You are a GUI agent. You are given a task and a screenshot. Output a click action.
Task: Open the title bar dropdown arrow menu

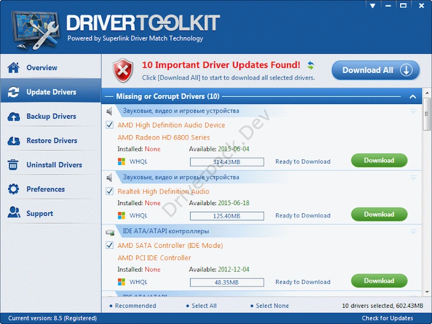[373, 6]
